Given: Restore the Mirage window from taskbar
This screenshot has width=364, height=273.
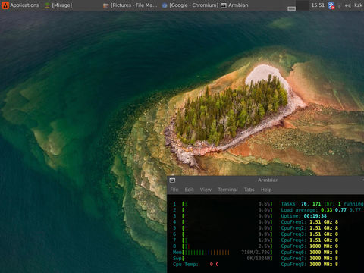Looking at the screenshot, I should click(x=58, y=5).
